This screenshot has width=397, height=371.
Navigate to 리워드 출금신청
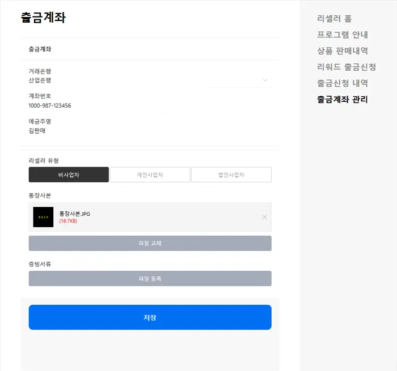point(347,67)
